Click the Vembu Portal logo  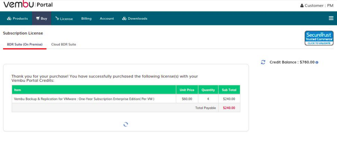pos(28,4)
